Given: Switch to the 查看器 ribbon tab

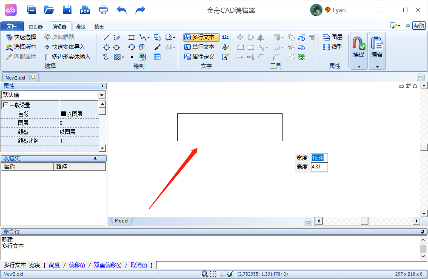Looking at the screenshot, I should [35, 26].
